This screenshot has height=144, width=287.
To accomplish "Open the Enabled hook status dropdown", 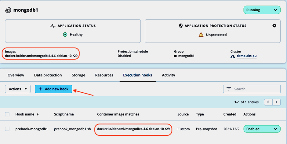I will pyautogui.click(x=262, y=129).
